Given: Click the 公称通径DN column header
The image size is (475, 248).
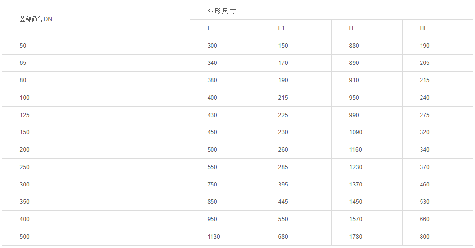Looking at the screenshot, I should click(x=36, y=19).
